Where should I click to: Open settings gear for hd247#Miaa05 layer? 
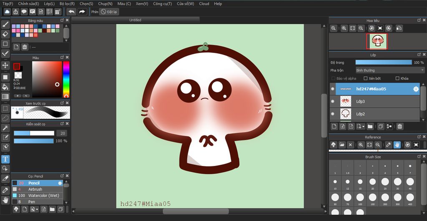[x=416, y=89]
